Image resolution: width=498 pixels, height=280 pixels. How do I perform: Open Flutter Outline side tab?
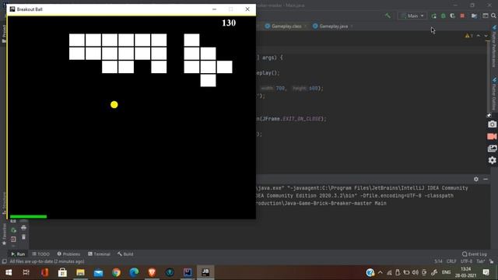[x=495, y=93]
